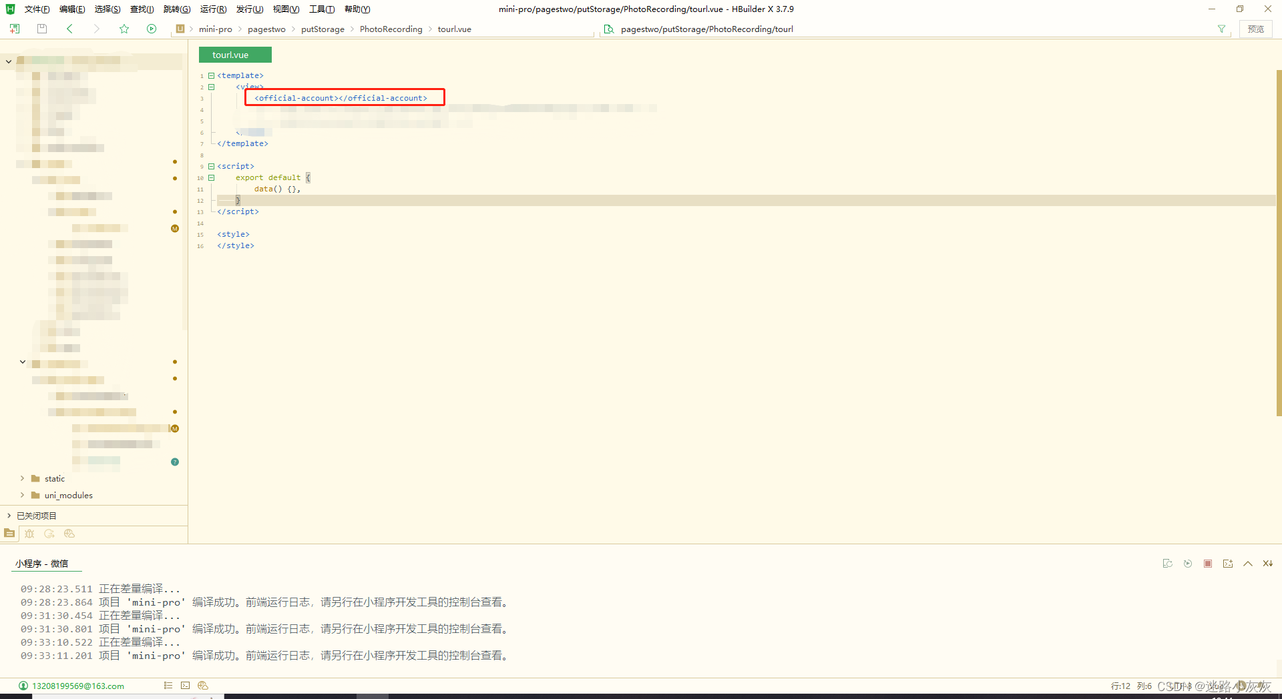Click the <style> tag on line 15

click(233, 234)
